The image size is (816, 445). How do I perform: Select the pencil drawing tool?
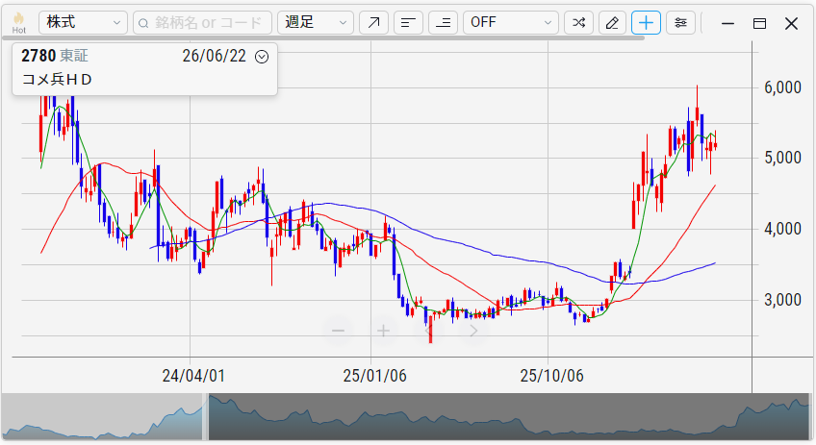click(x=613, y=23)
